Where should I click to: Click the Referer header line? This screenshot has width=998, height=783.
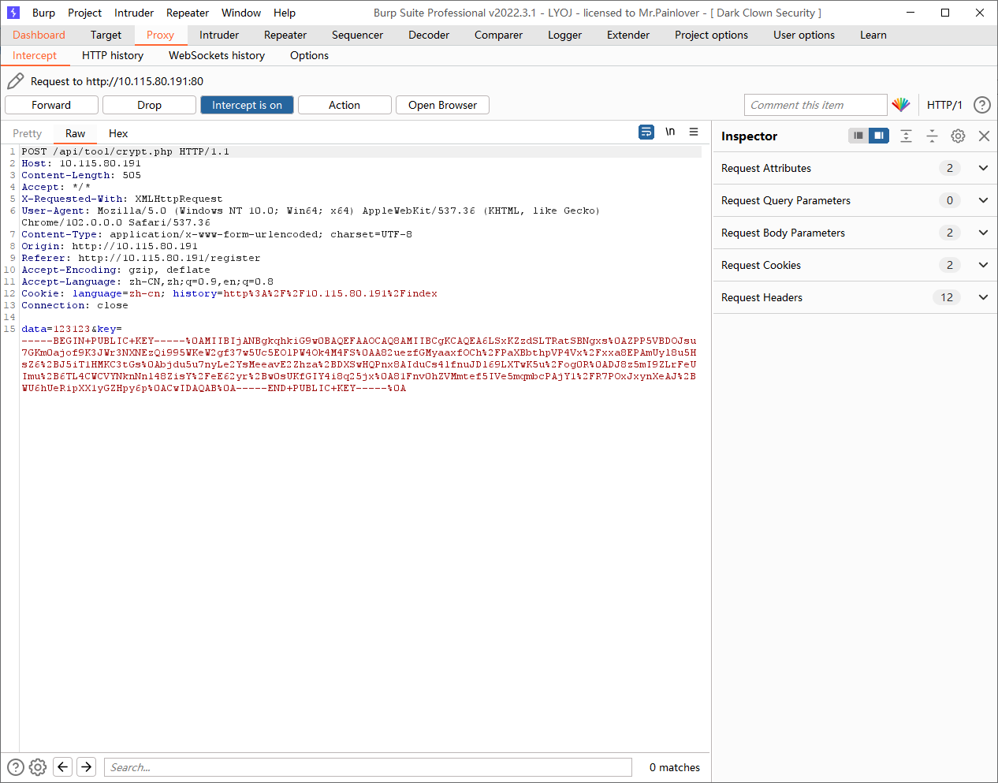pyautogui.click(x=140, y=258)
